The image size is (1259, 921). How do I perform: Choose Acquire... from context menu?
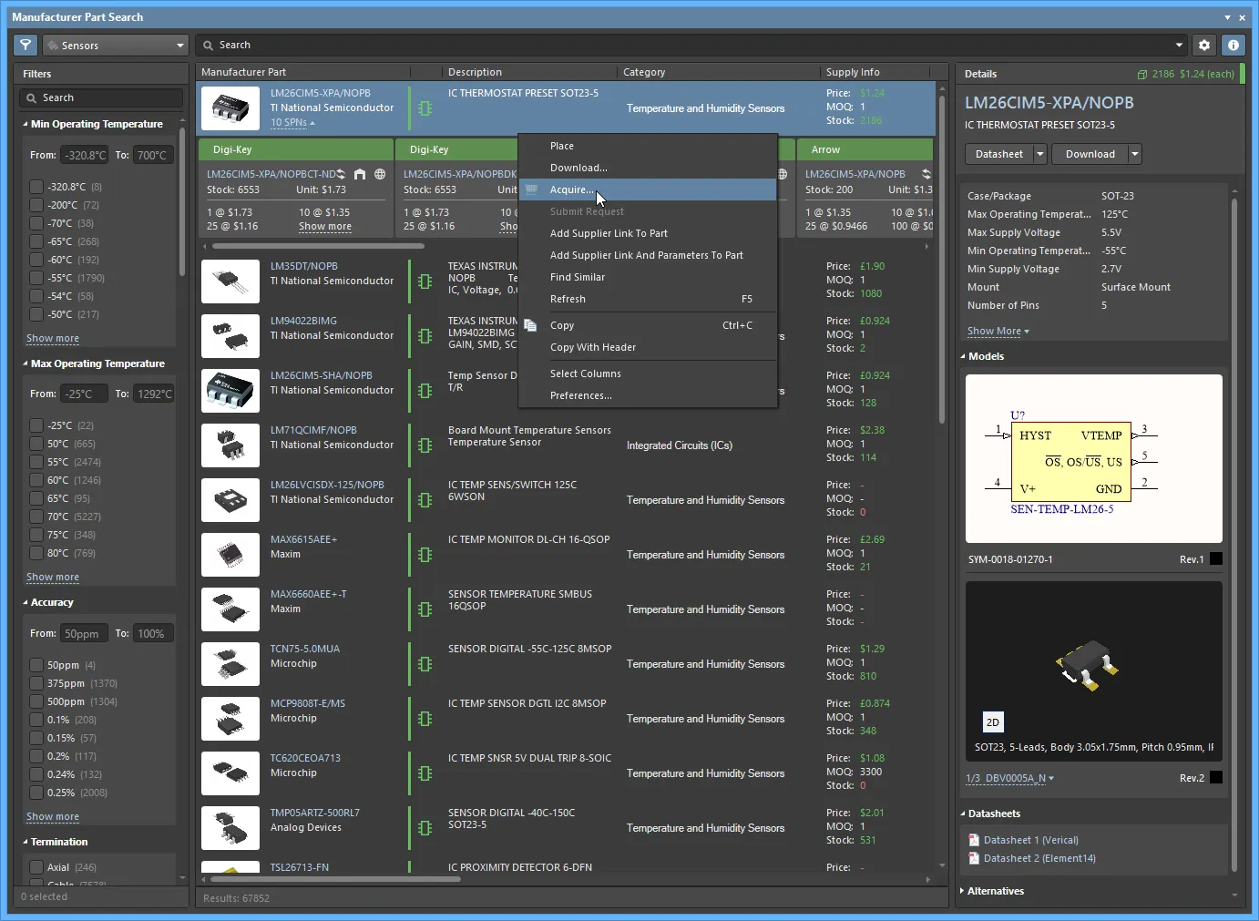point(647,189)
